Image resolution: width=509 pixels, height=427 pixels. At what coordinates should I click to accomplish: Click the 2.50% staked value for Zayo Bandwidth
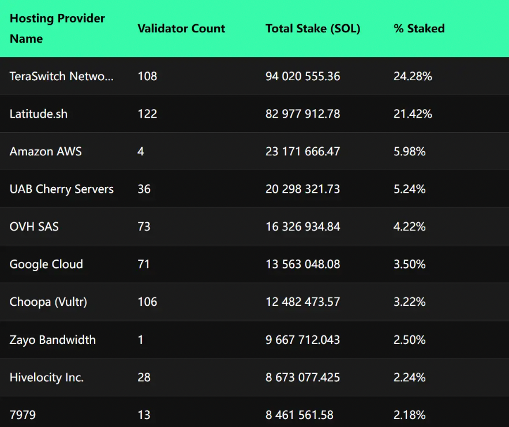410,340
